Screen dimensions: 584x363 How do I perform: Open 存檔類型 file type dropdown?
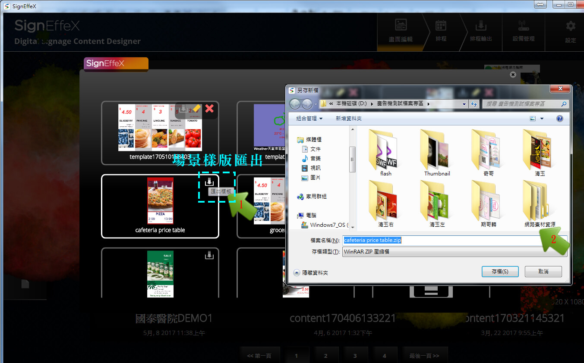coord(454,252)
